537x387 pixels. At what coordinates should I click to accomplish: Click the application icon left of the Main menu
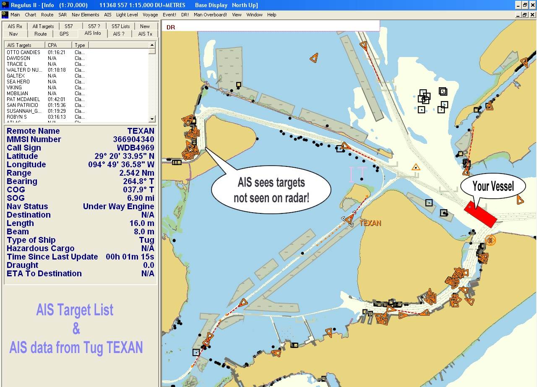5,14
